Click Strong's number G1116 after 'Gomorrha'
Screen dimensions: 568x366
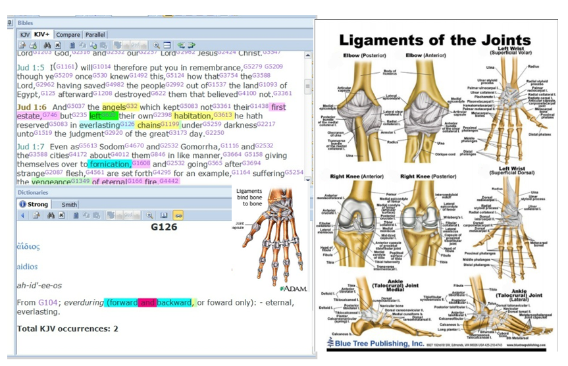pyautogui.click(x=230, y=145)
